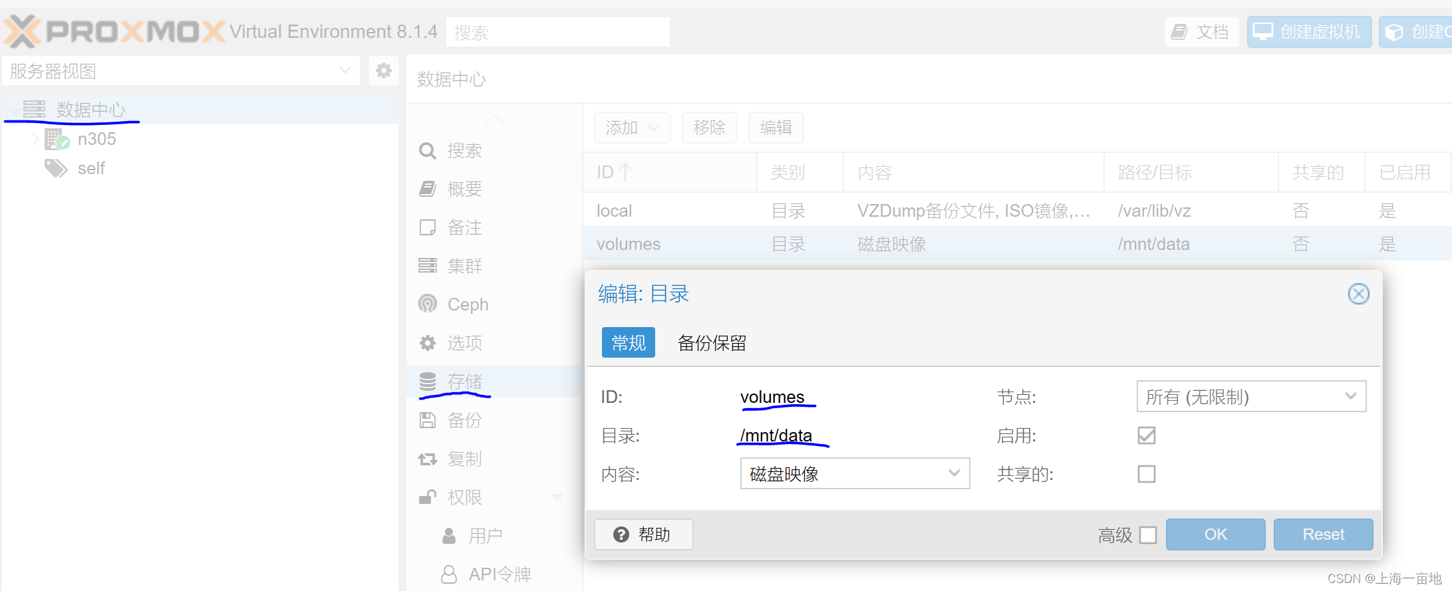Image resolution: width=1452 pixels, height=591 pixels.
Task: Open the 添加 add storage dropdown
Action: [x=632, y=128]
